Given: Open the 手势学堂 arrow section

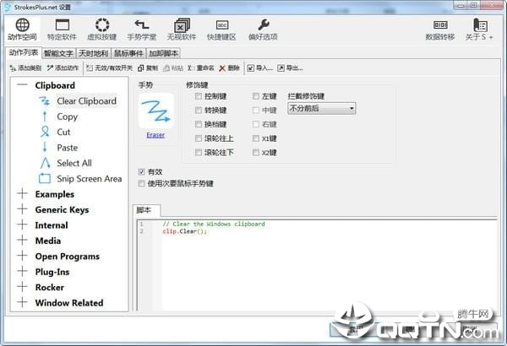Looking at the screenshot, I should [x=142, y=30].
